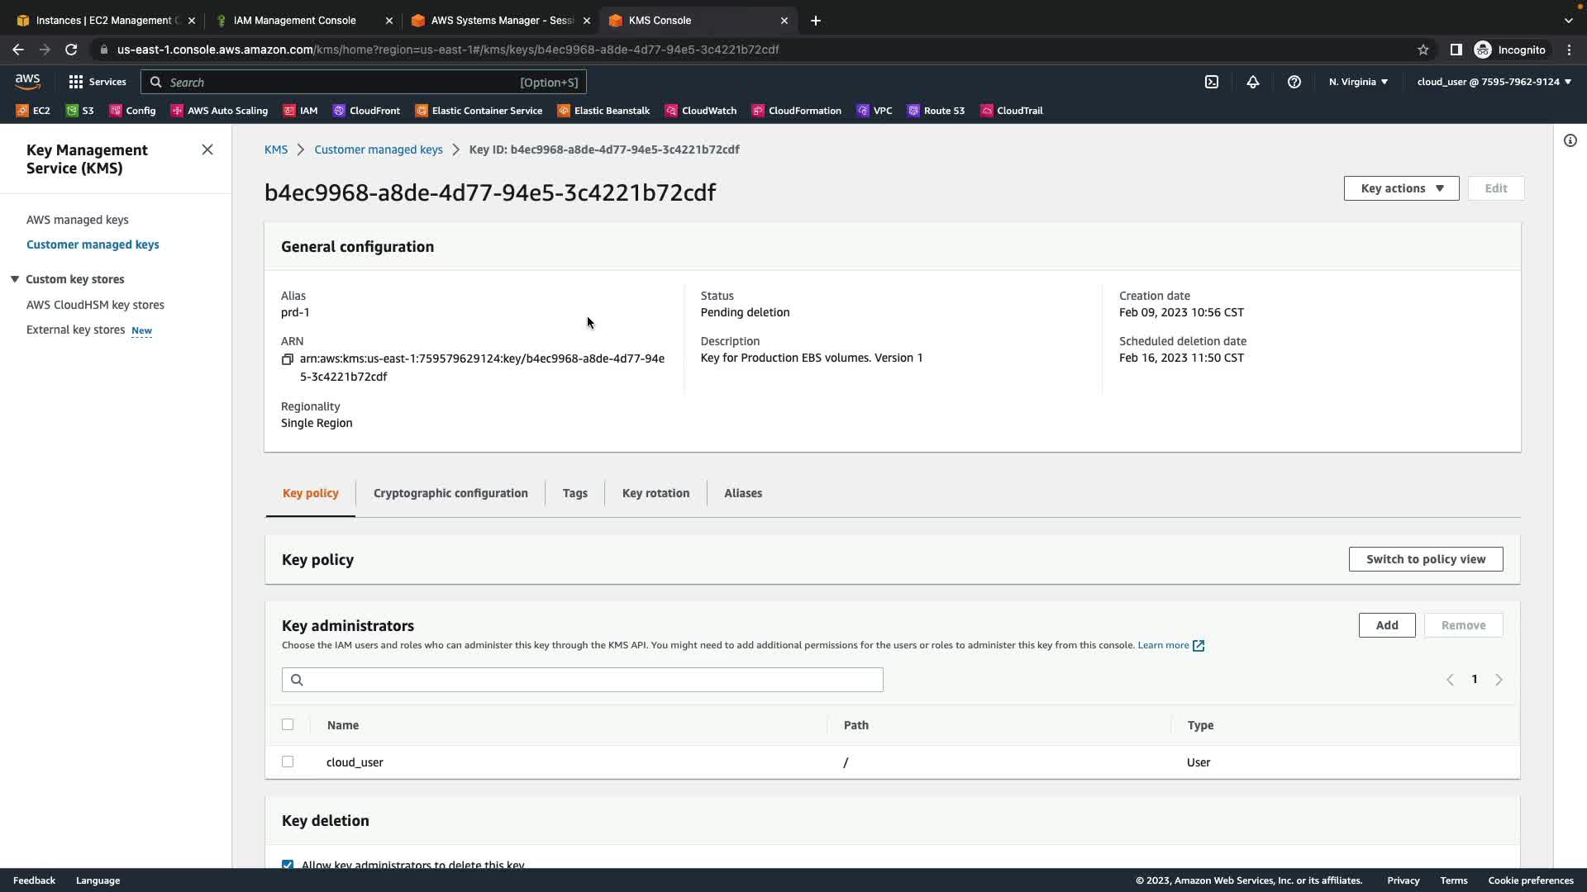Open the Services grid menu icon
The image size is (1587, 892).
click(76, 82)
